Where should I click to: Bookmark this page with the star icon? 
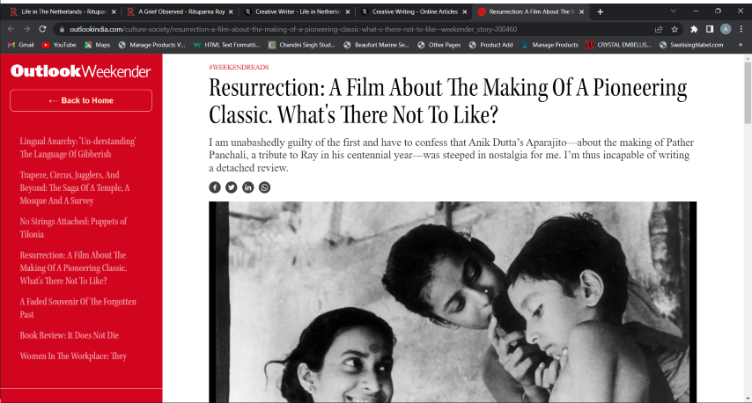[675, 29]
